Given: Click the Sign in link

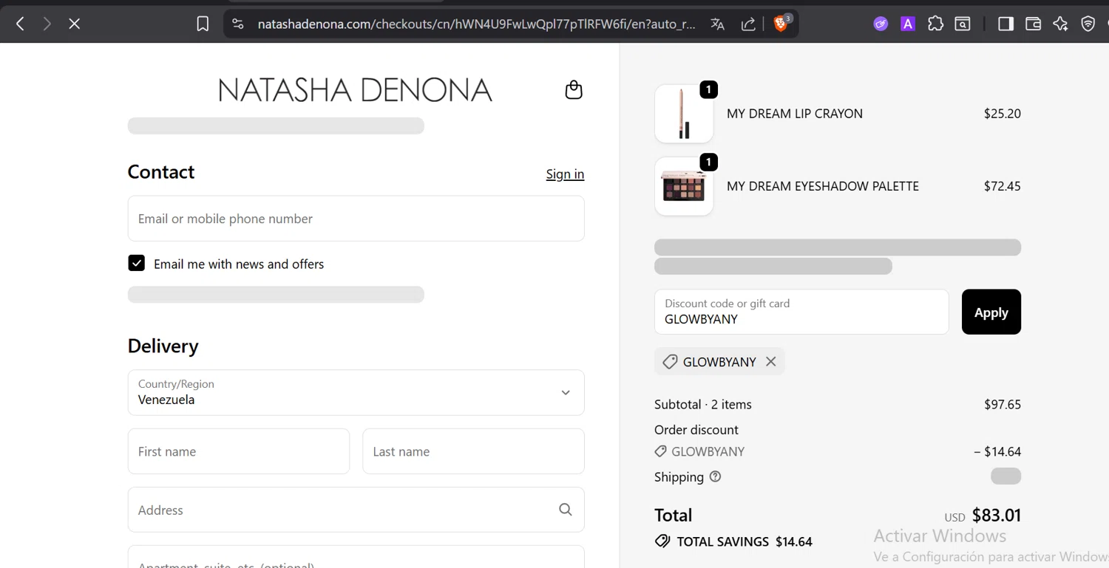Looking at the screenshot, I should (x=565, y=174).
